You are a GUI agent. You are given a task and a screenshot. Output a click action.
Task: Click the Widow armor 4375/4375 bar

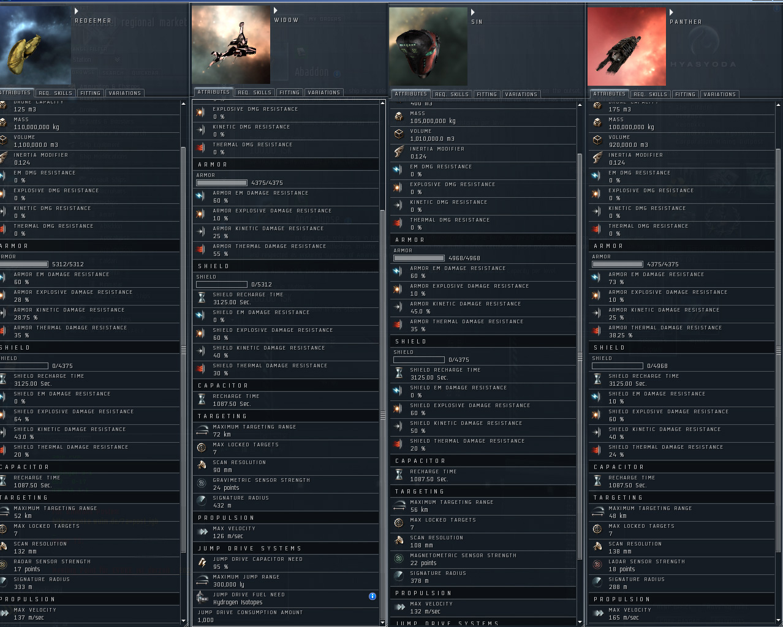[x=222, y=183]
